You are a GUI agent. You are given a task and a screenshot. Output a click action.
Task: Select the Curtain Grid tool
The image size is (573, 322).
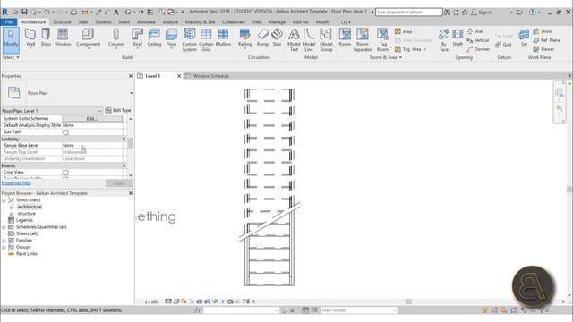(x=206, y=40)
